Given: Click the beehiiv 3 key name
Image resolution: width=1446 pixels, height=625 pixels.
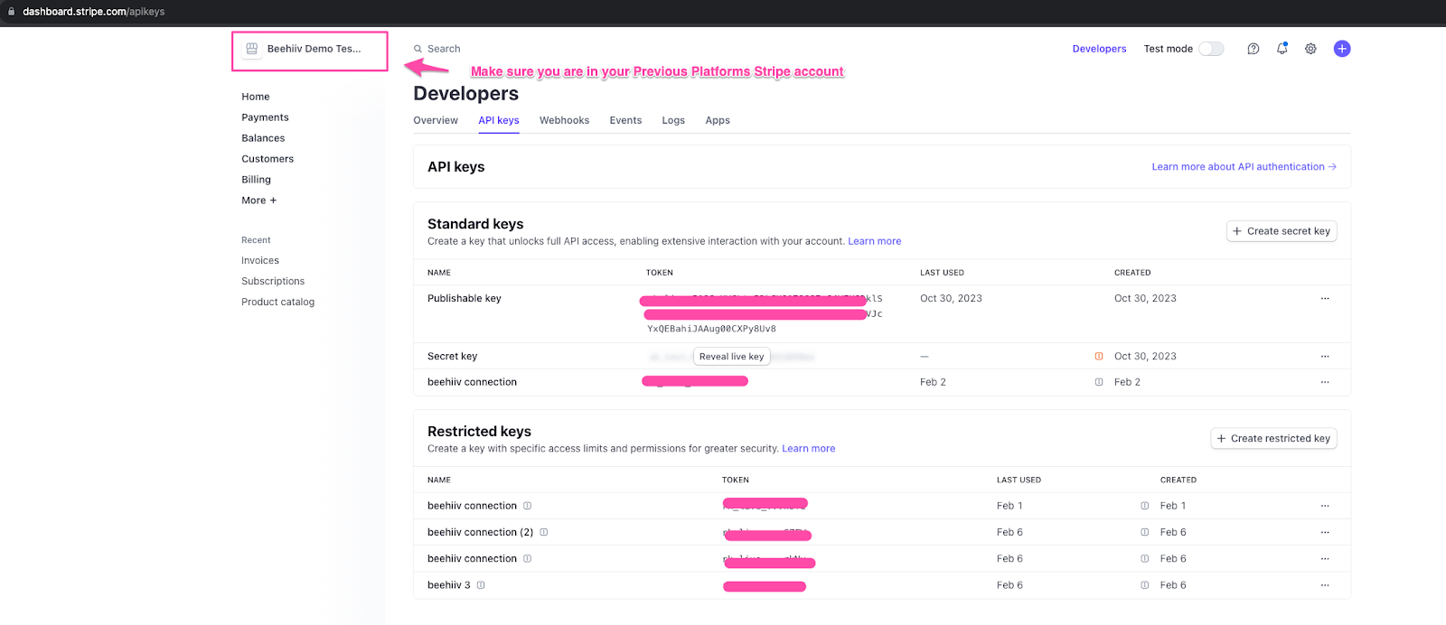Looking at the screenshot, I should (449, 585).
